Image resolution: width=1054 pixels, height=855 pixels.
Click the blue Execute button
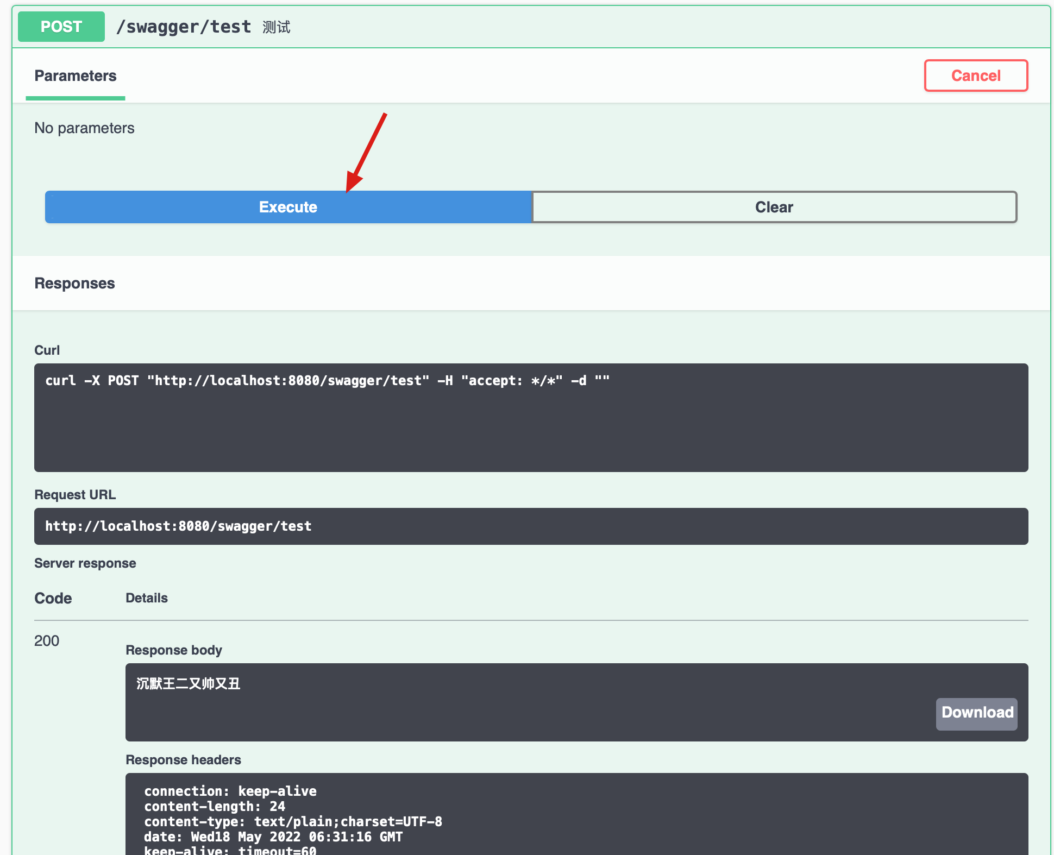pyautogui.click(x=288, y=207)
